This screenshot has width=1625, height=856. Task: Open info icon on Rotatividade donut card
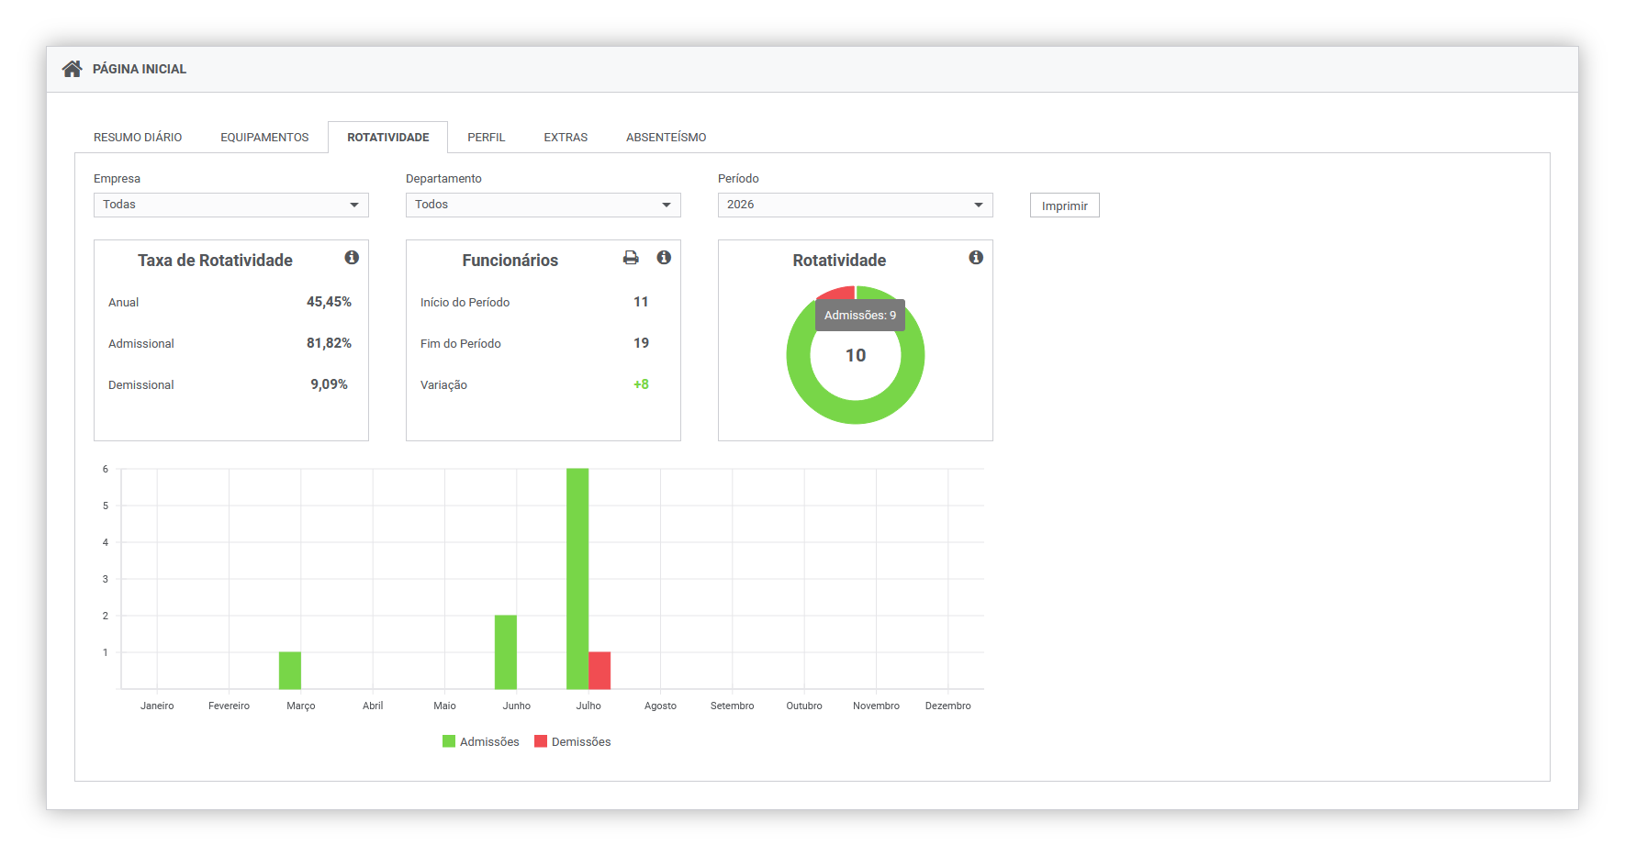point(976,258)
